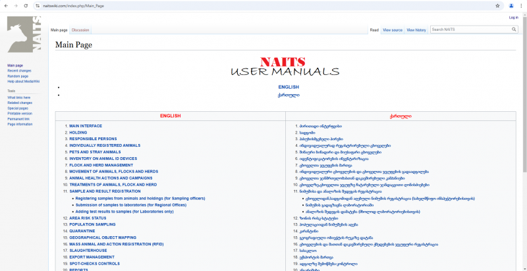The height and width of the screenshot is (271, 527).
Task: Open the QUARANTINE manual
Action: tap(82, 231)
